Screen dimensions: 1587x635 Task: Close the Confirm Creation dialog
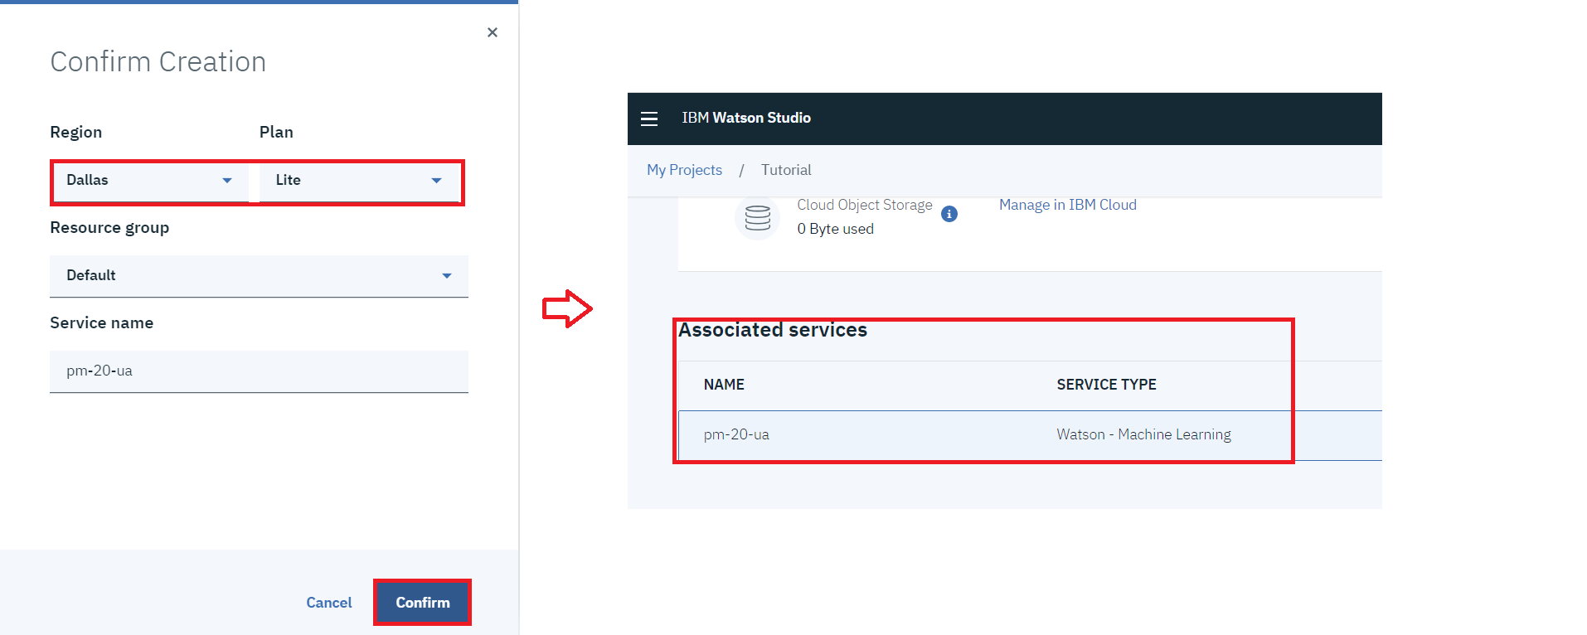pos(493,32)
